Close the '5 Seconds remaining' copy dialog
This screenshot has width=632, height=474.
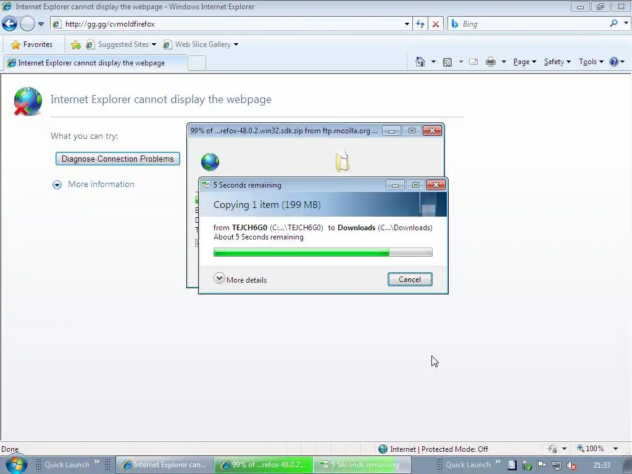tap(436, 185)
